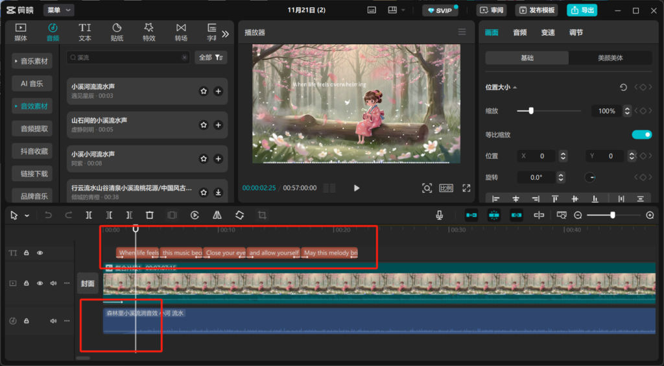The height and width of the screenshot is (366, 664).
Task: Favorite the 小溪小河流水声 sound effect
Action: tap(204, 159)
